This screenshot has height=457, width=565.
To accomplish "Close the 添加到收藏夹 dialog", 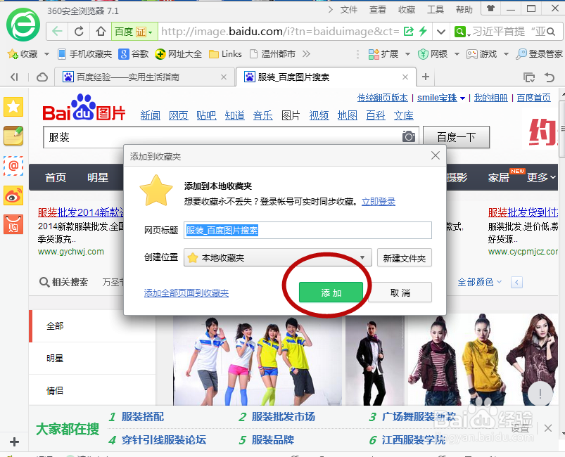I will 436,155.
